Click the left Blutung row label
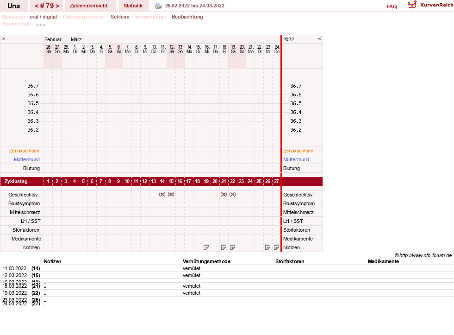The width and height of the screenshot is (454, 335). point(31,168)
